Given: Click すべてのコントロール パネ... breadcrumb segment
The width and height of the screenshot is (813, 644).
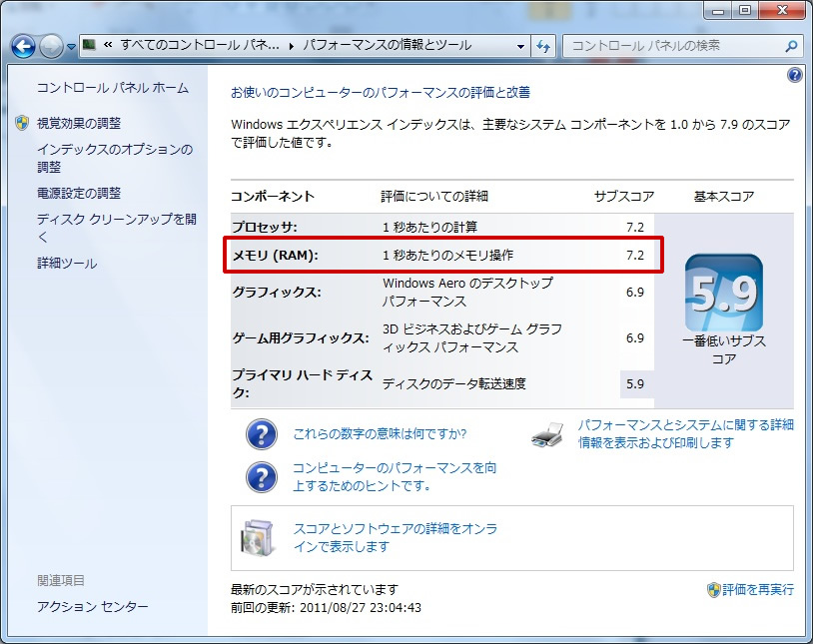Looking at the screenshot, I should [199, 46].
